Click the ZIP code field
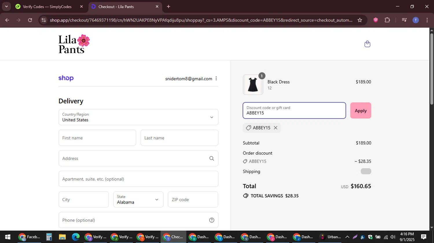The width and height of the screenshot is (434, 243). coord(193,199)
